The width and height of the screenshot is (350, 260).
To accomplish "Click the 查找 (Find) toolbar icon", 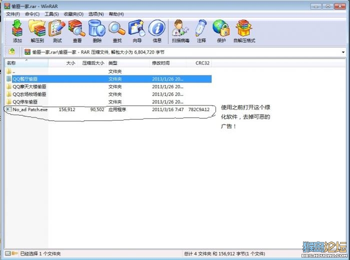I will [x=116, y=28].
